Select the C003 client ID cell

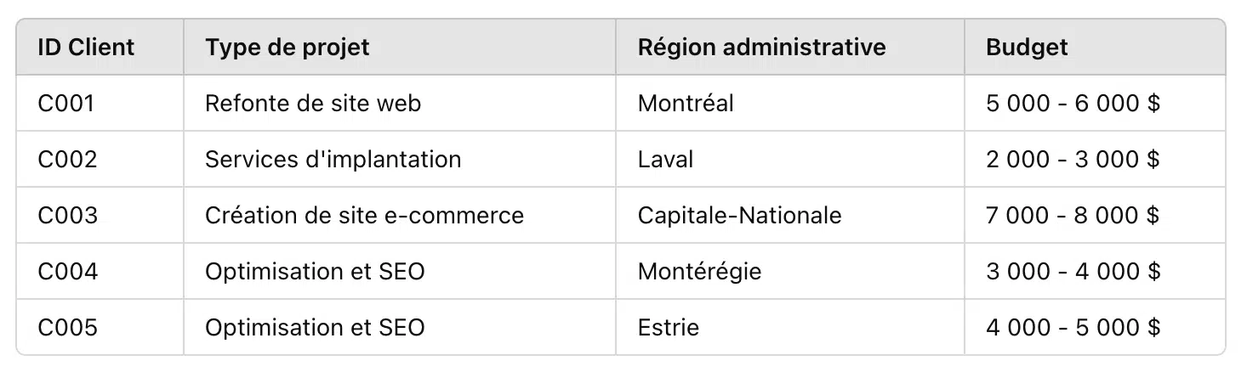(100, 215)
